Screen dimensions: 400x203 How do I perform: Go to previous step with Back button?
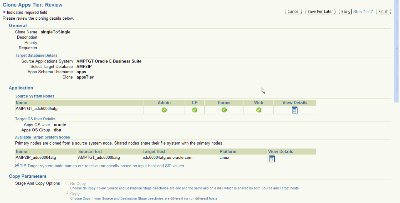pos(345,12)
